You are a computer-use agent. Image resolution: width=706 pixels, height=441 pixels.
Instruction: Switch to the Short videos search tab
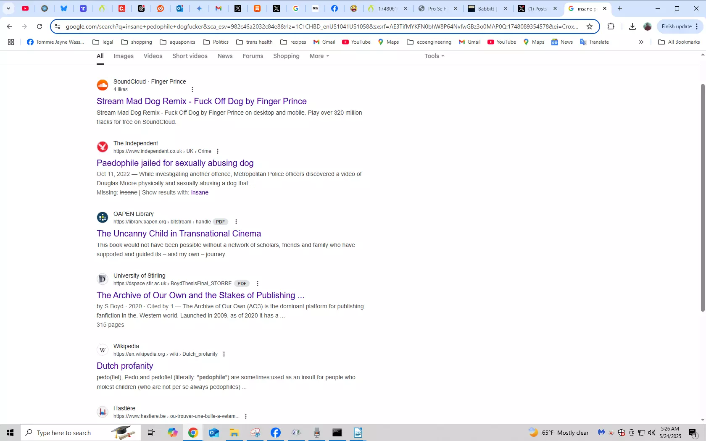click(x=190, y=56)
